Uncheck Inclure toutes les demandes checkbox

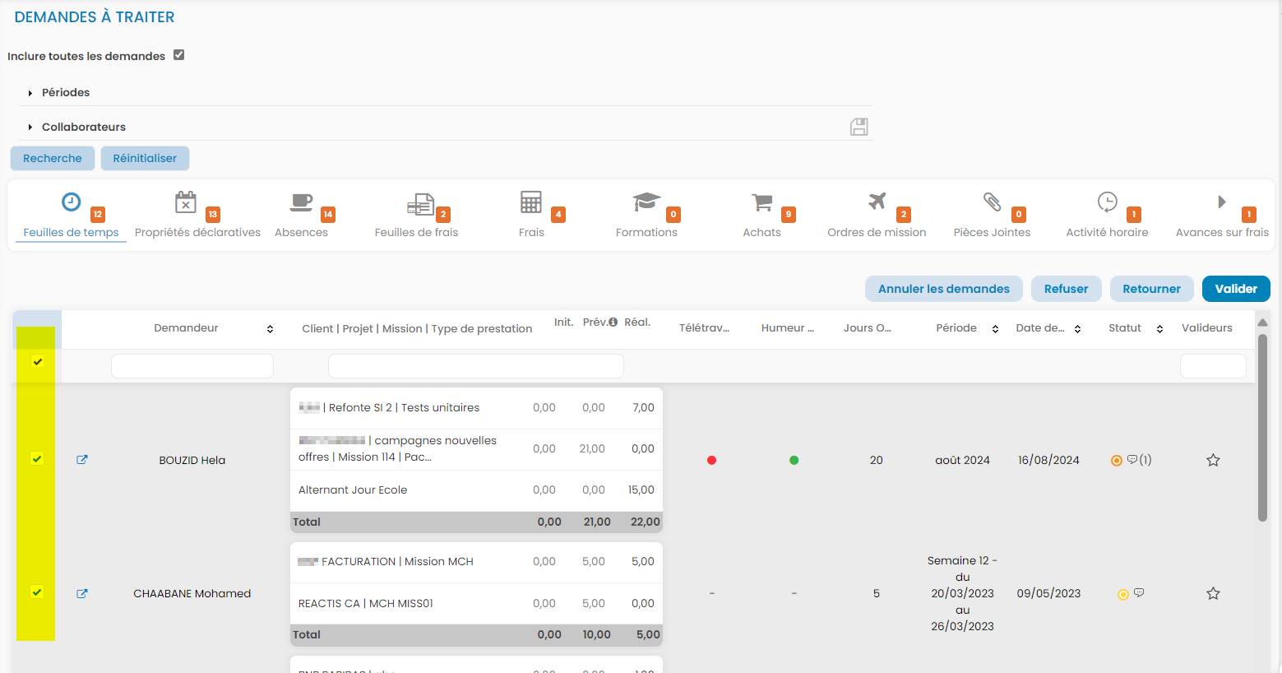pos(179,55)
